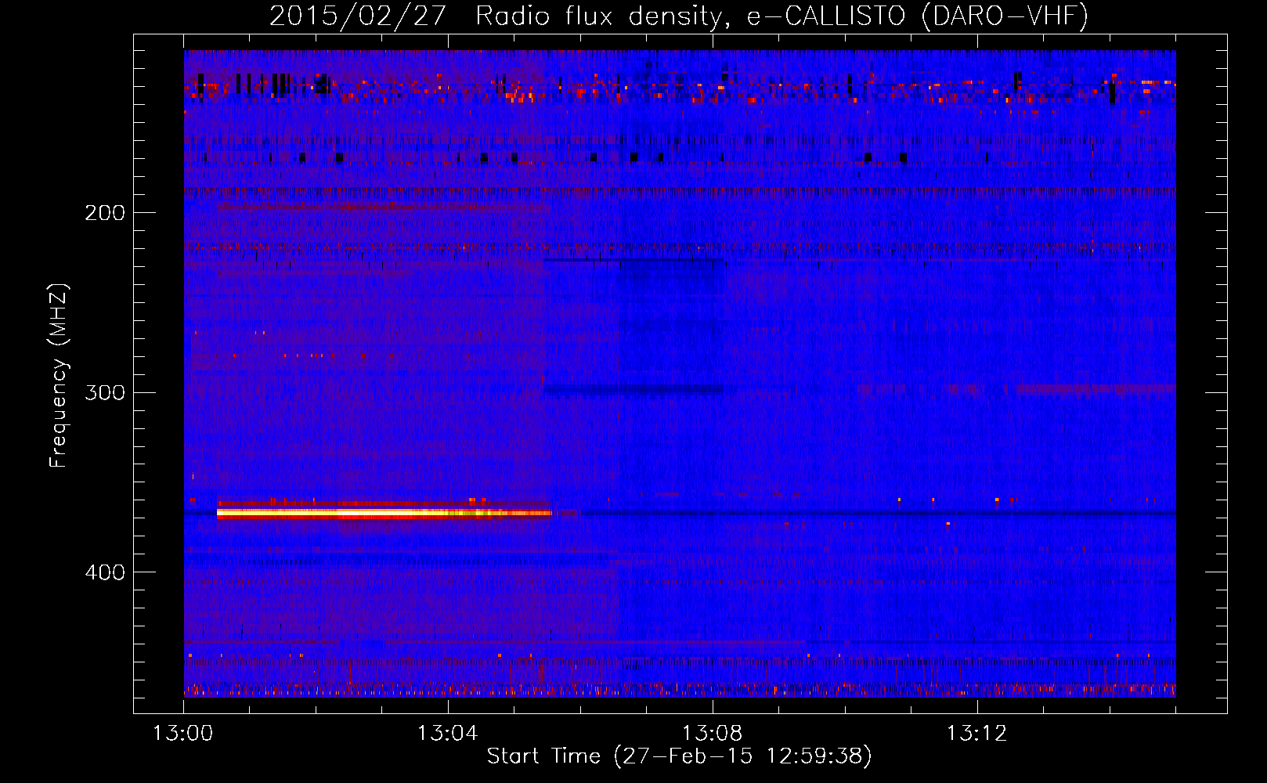Click the bright yellow-white emission band near 365 MHz

pyautogui.click(x=384, y=514)
